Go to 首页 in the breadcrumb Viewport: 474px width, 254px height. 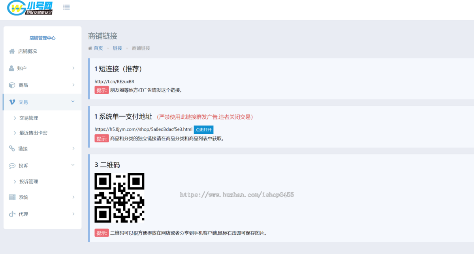point(98,48)
